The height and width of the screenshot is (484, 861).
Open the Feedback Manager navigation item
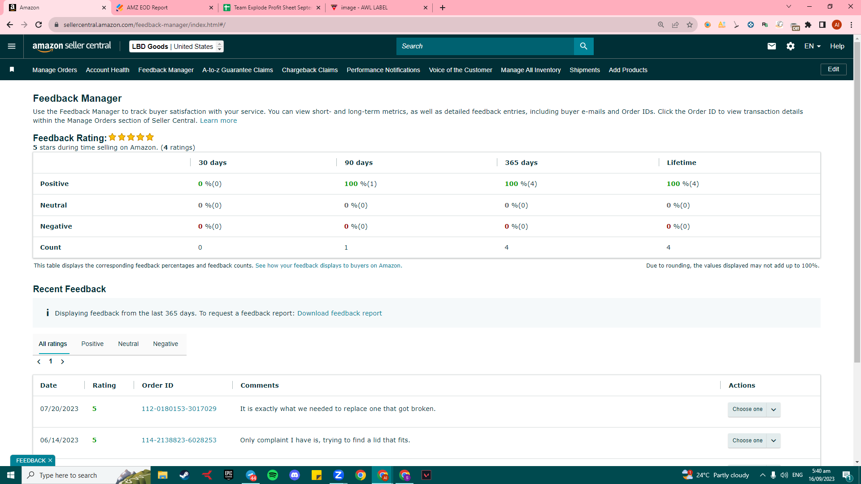(166, 70)
